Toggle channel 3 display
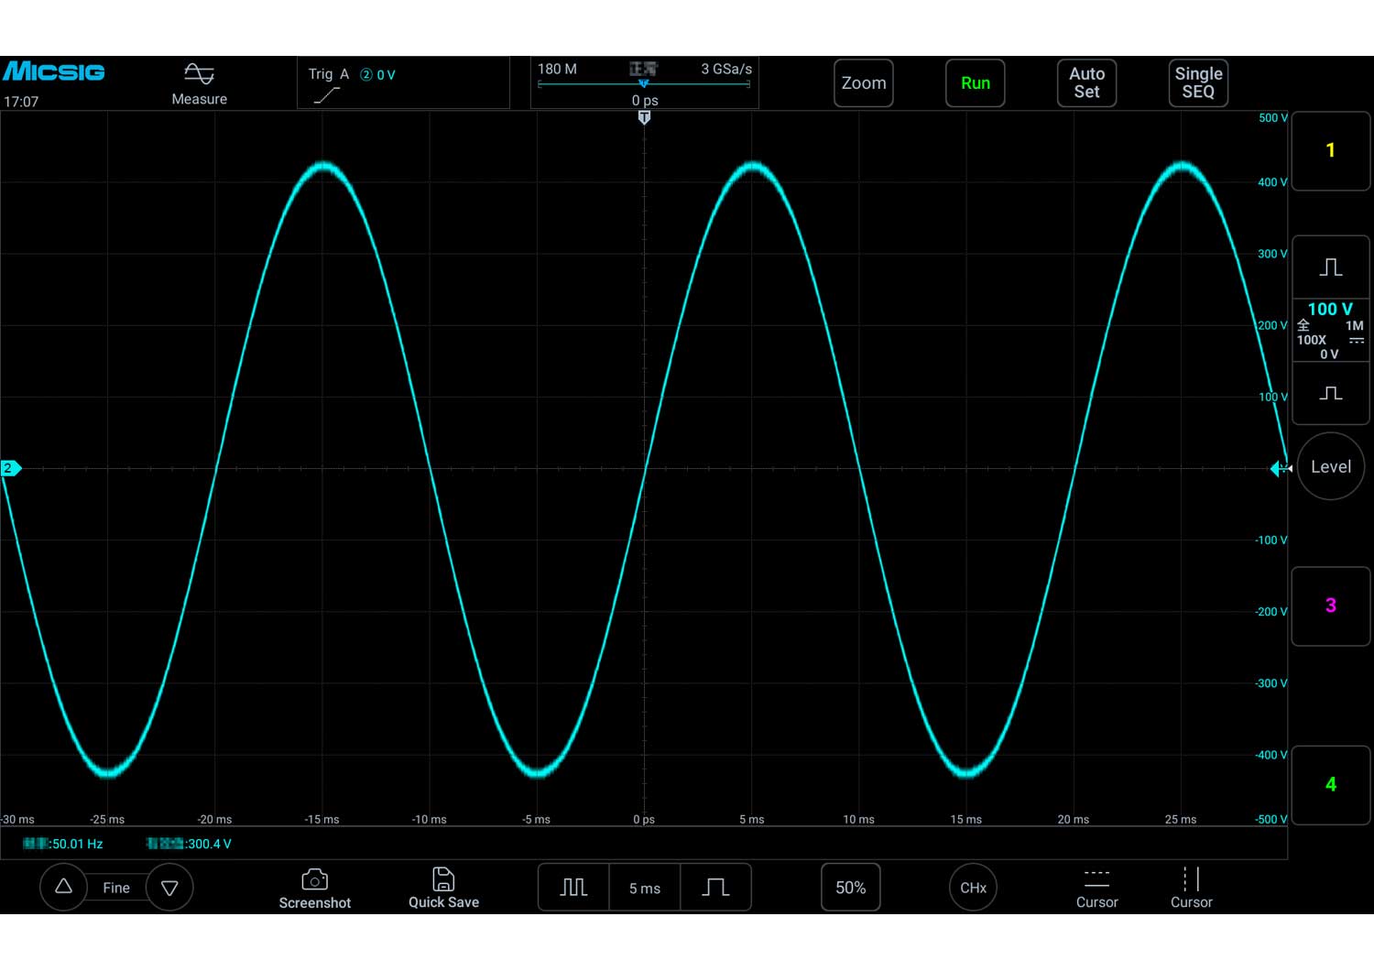 point(1331,606)
